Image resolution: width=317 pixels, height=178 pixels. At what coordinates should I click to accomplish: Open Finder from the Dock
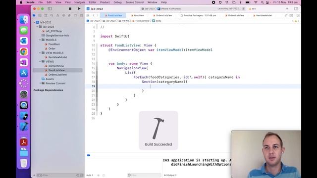(24, 20)
